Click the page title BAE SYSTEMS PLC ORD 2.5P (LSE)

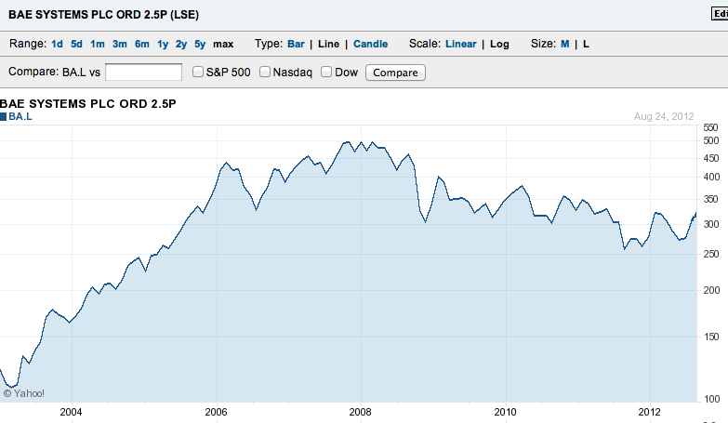coord(103,14)
